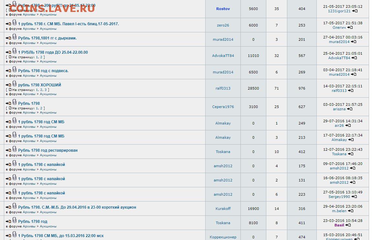
Task: Click attachment paperclip on 'Рубль 1798. С.М.-М.Б.' topic
Action: [15, 206]
